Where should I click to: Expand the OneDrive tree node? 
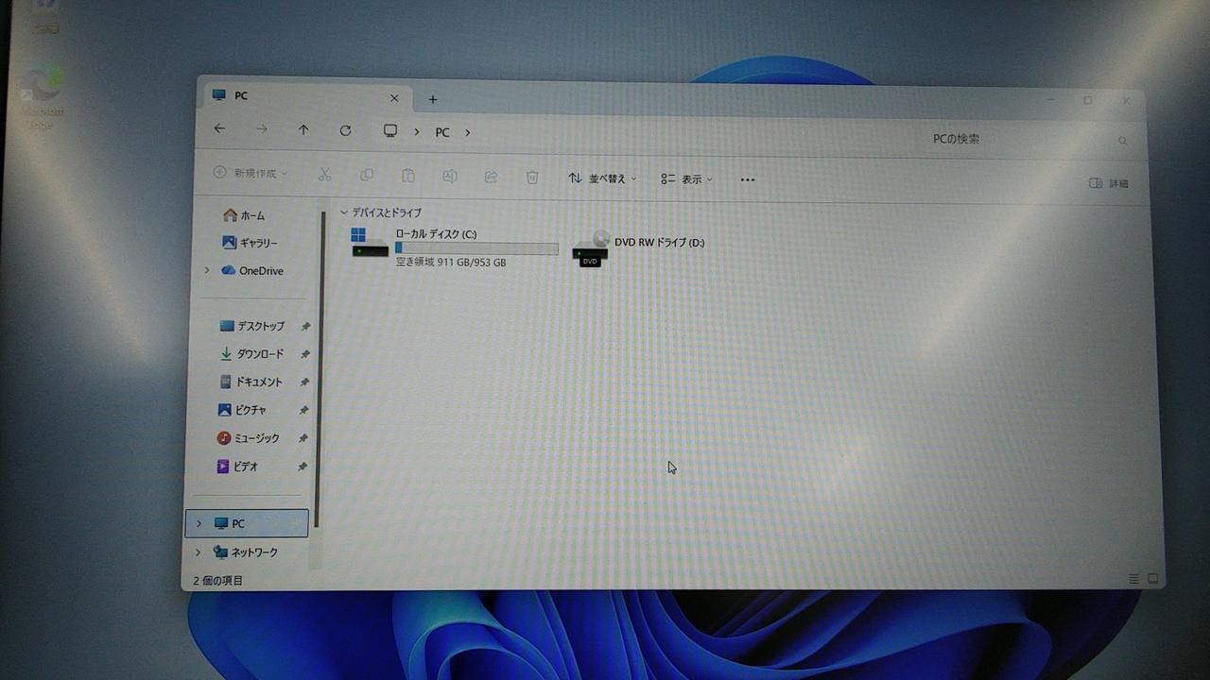pos(207,271)
